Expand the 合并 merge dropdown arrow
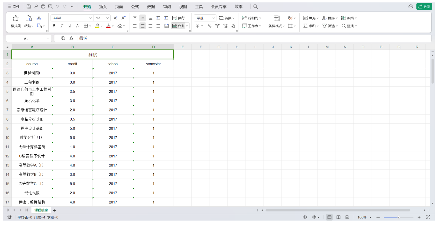 [x=187, y=26]
